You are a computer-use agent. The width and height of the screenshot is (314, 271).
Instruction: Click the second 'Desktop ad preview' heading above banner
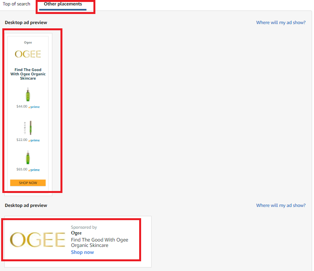26,205
